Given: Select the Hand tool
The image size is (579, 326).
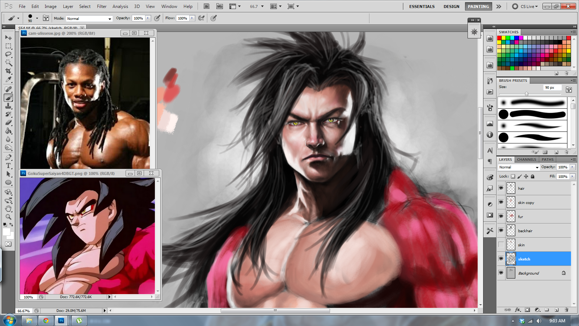Looking at the screenshot, I should 8,209.
